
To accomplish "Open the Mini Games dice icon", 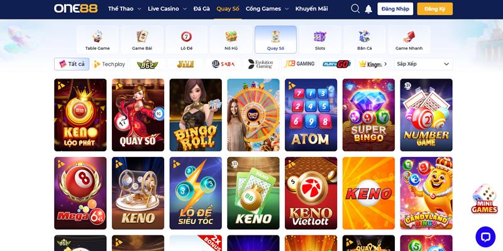I will (x=484, y=198).
